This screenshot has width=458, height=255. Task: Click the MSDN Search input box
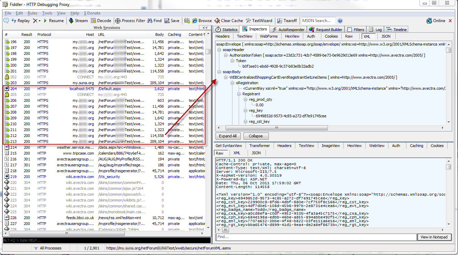click(x=318, y=21)
